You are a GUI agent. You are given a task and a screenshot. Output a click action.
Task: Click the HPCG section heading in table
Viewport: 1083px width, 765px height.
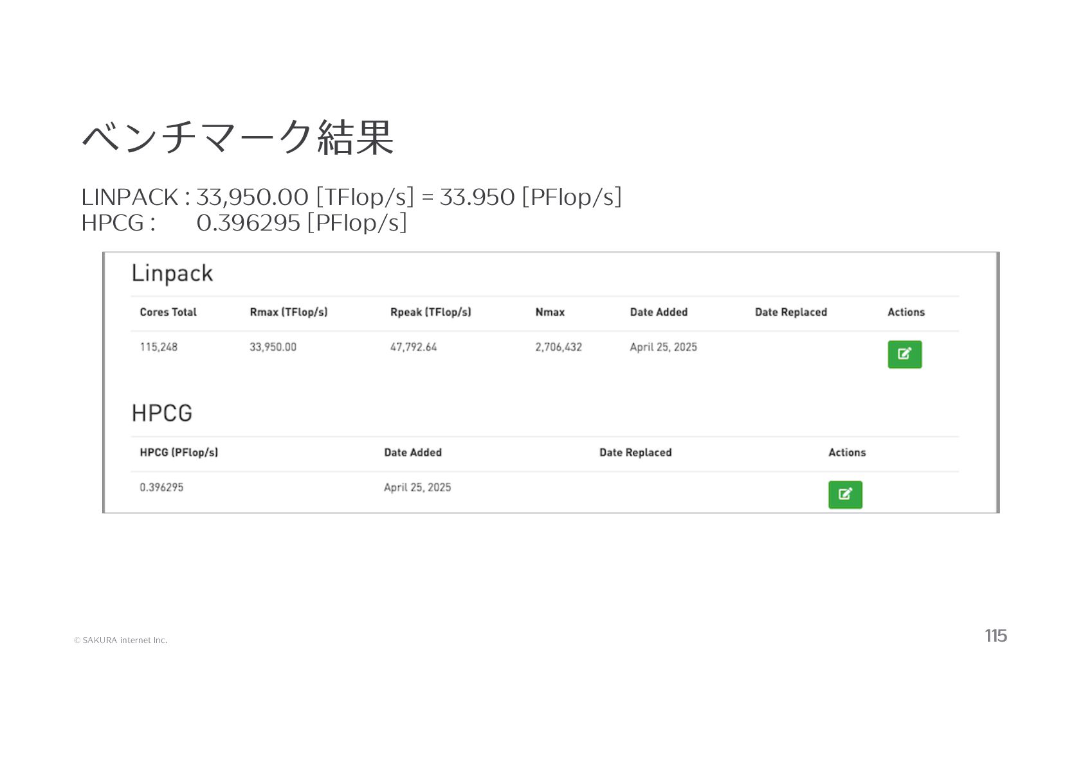(161, 413)
